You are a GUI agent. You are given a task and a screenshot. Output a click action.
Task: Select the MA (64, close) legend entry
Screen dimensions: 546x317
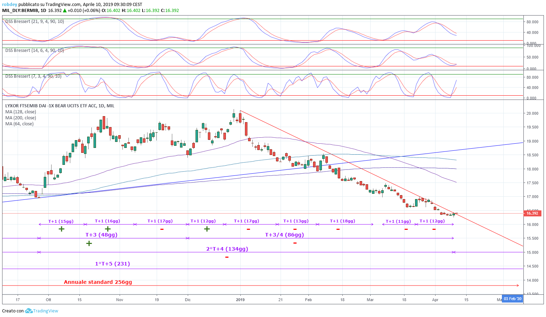(x=19, y=124)
